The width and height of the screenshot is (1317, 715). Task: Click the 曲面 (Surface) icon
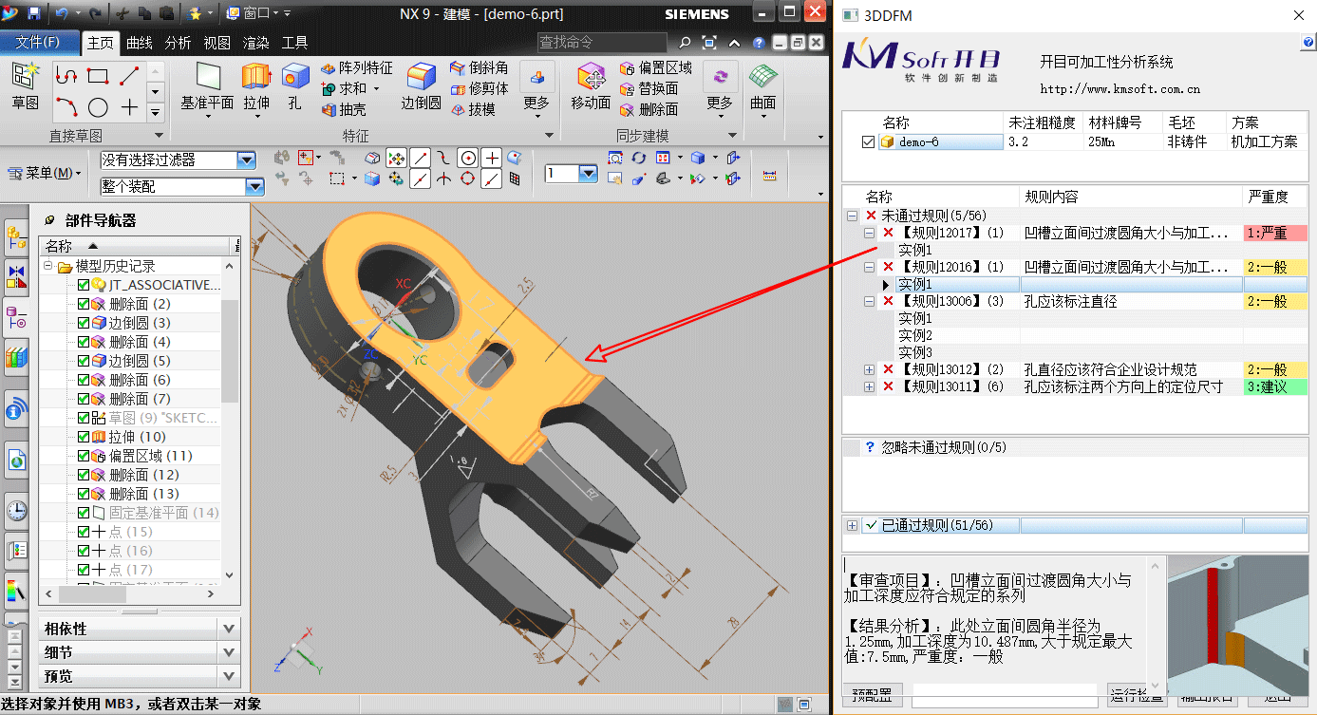click(x=762, y=78)
